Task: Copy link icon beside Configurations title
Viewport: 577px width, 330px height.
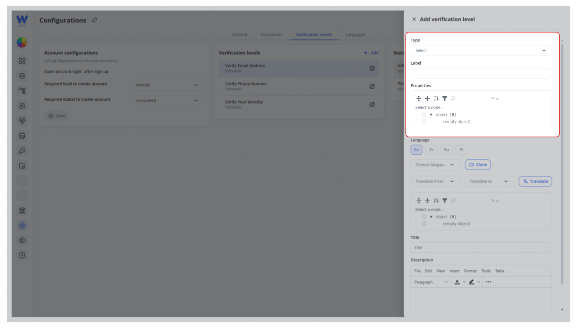Action: (x=94, y=20)
